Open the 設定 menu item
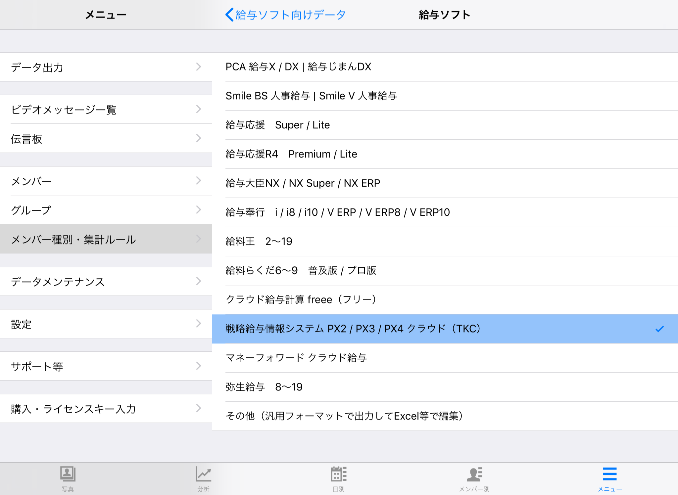 106,324
